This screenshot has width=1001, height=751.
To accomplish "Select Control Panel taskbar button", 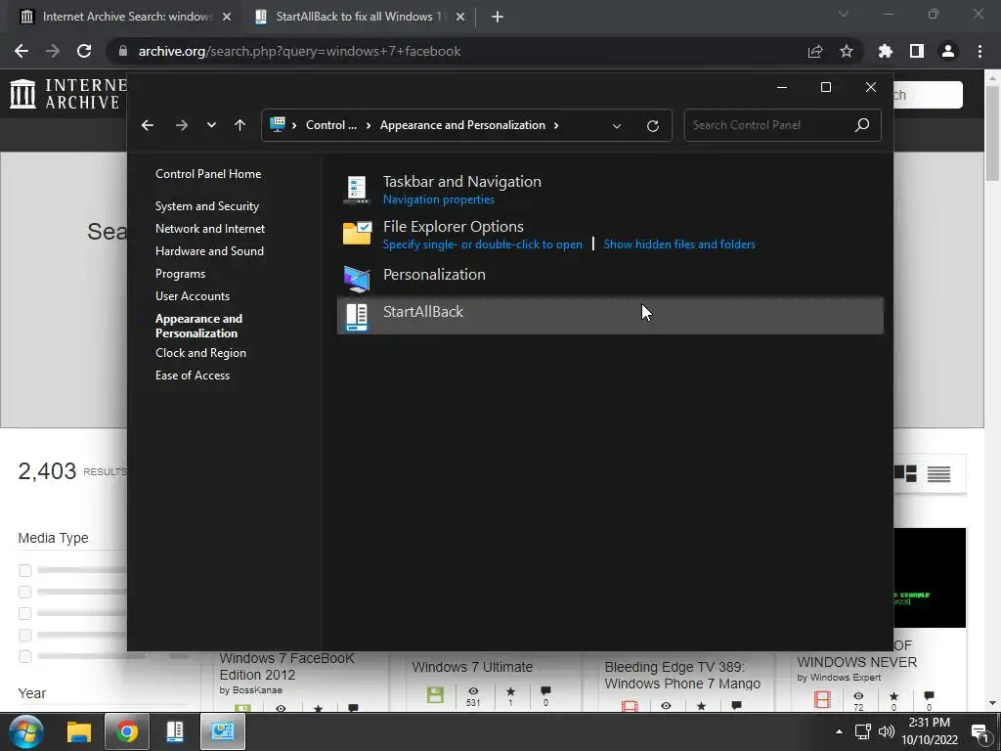I will [x=223, y=731].
